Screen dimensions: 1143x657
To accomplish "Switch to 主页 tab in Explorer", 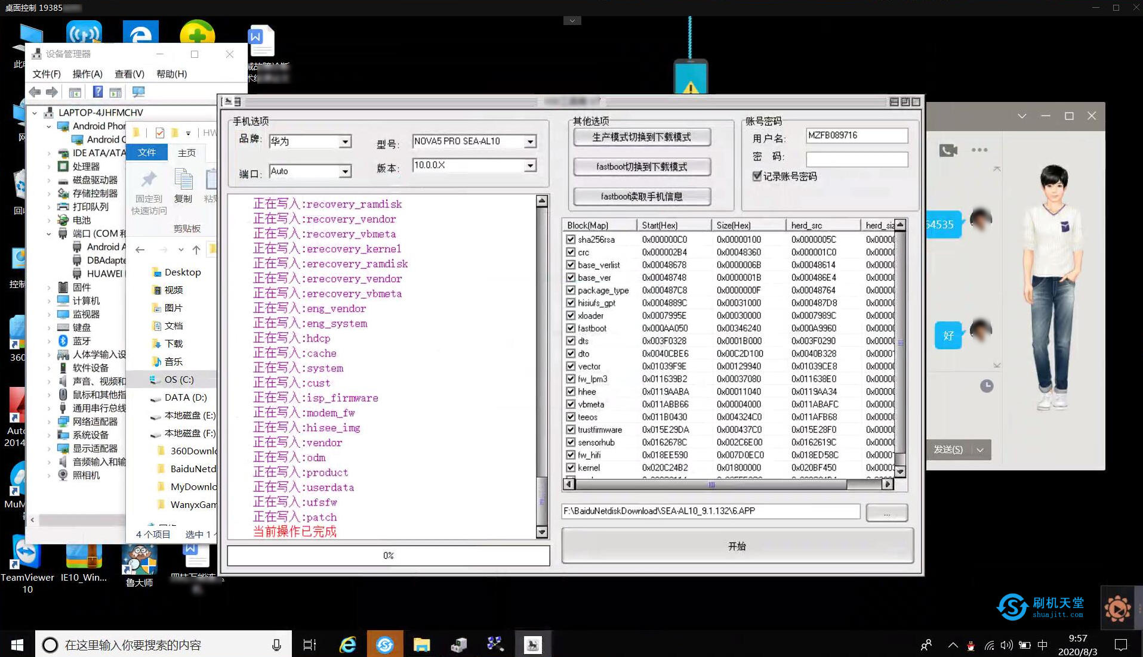I will 187,153.
